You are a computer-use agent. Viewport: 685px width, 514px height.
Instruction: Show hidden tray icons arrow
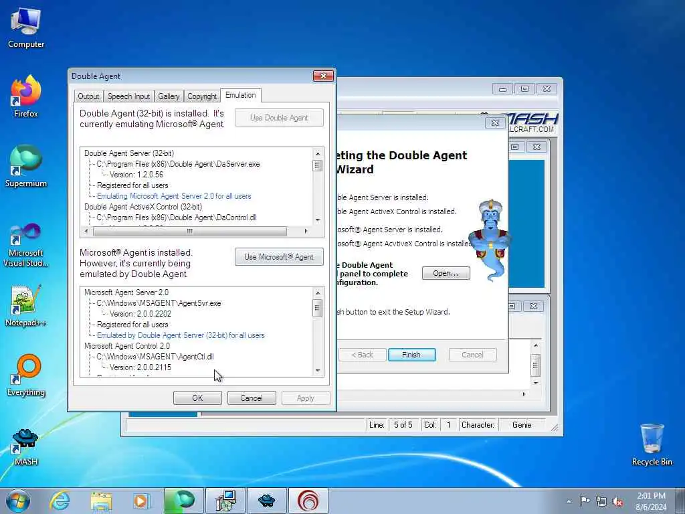(569, 501)
